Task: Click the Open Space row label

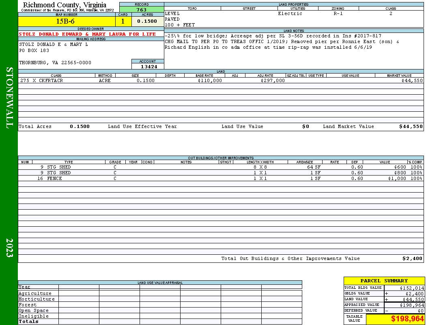Action: coord(33,311)
